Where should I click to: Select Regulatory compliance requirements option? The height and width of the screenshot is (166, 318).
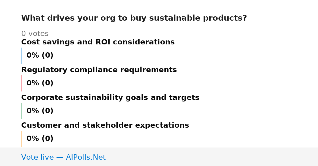(99, 70)
